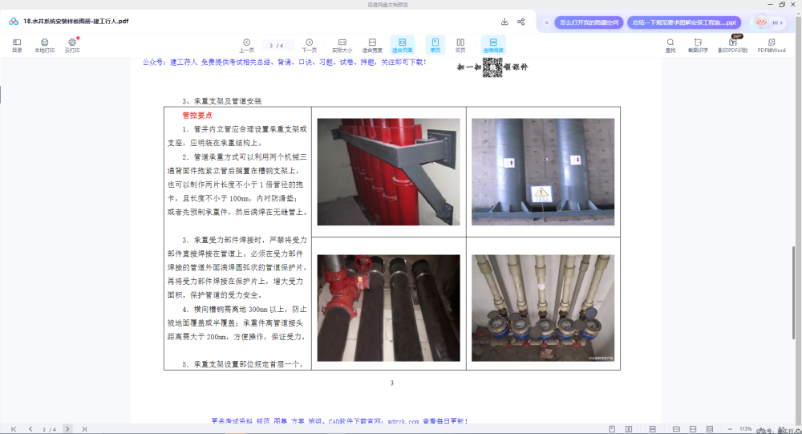Viewport: 802px width, 434px height.
Task: Convert with PDF转Word tool
Action: [772, 45]
